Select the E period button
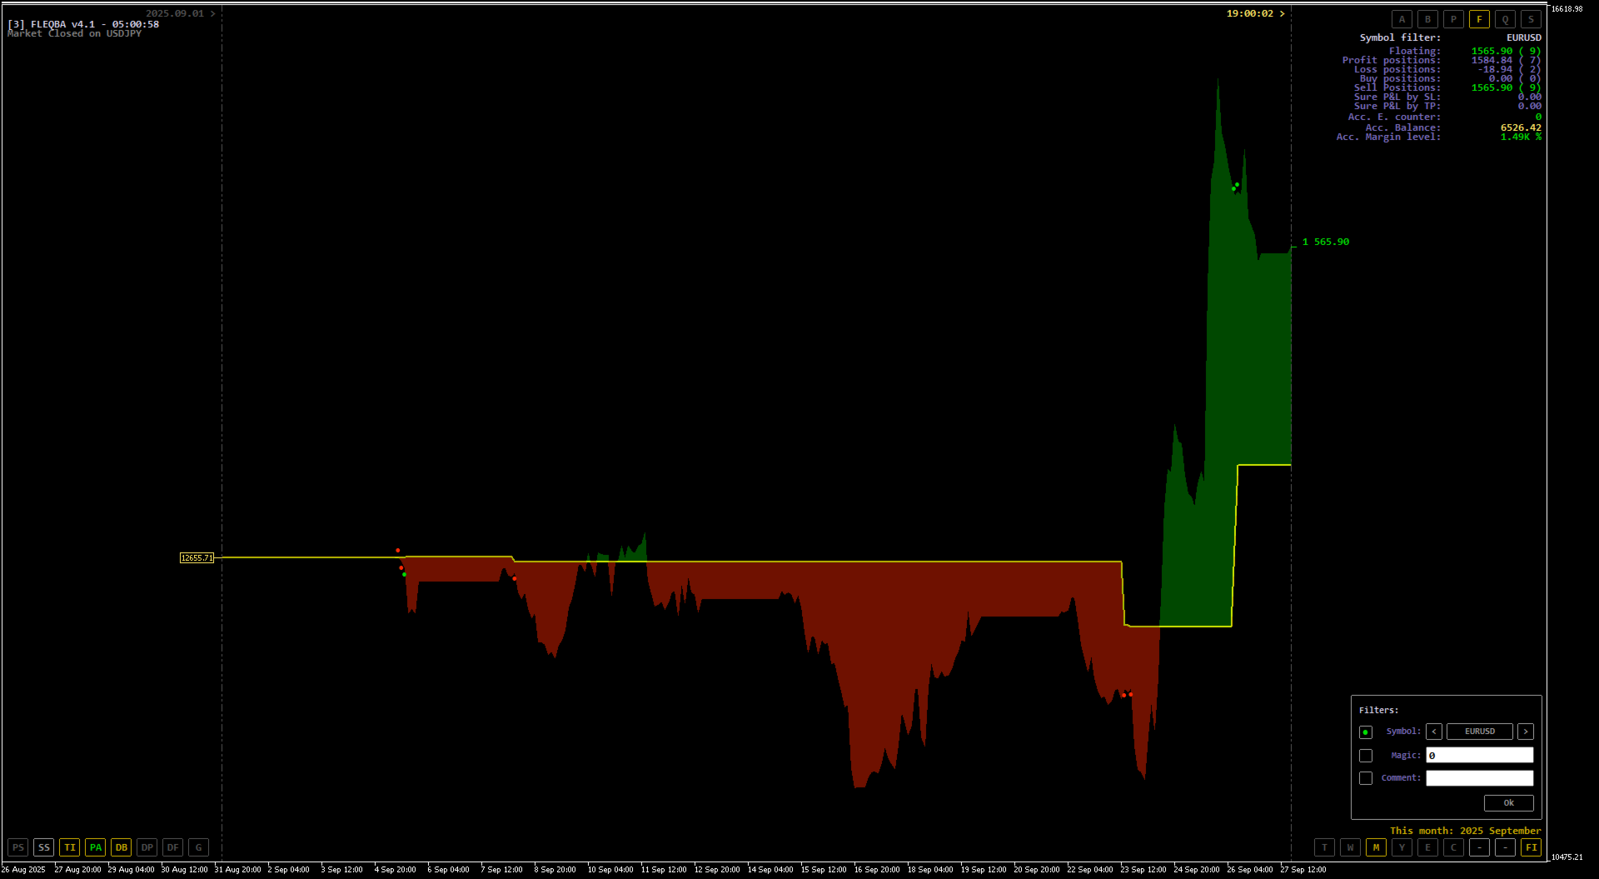Viewport: 1599px width, 879px height. pos(1428,847)
